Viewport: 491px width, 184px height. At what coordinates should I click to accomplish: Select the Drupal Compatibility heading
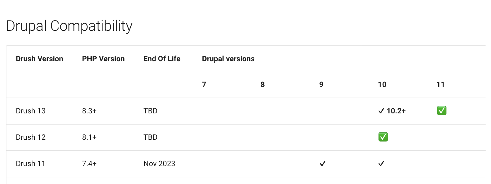[x=69, y=26]
